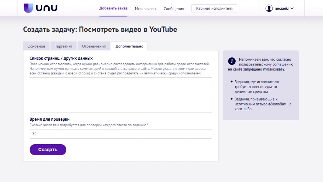Screen dimensions: 323x182
Task: Click the bullet about денежные средства
Action: [x=257, y=87]
